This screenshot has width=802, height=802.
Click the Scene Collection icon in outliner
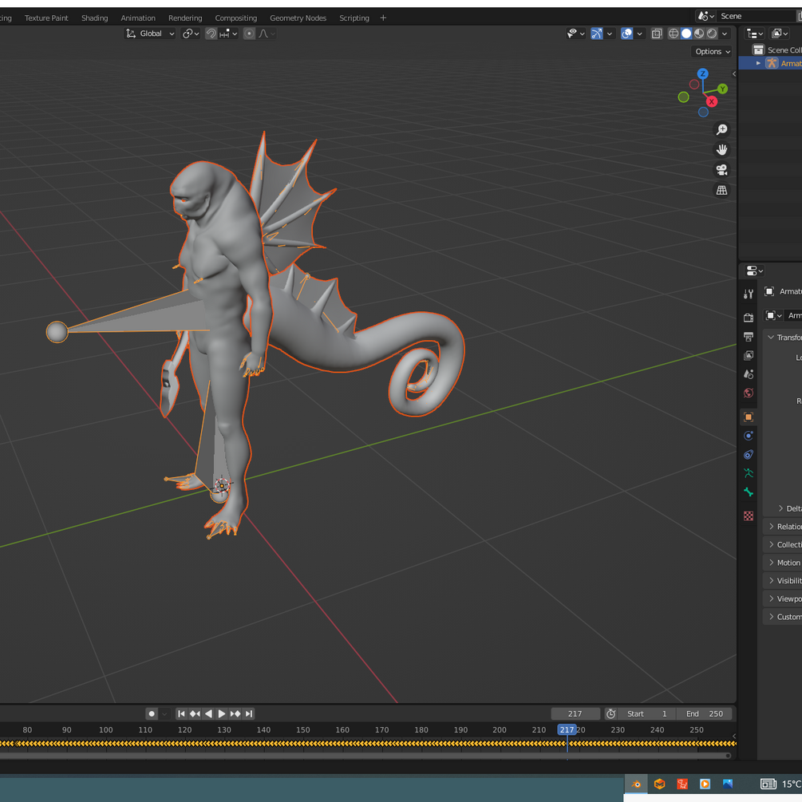[759, 49]
